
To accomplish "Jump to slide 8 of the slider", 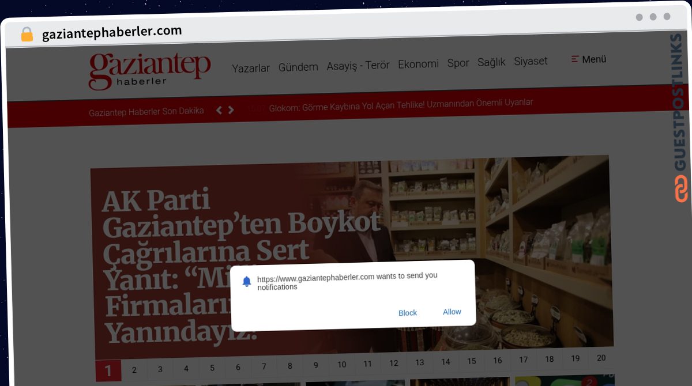I will coord(290,366).
